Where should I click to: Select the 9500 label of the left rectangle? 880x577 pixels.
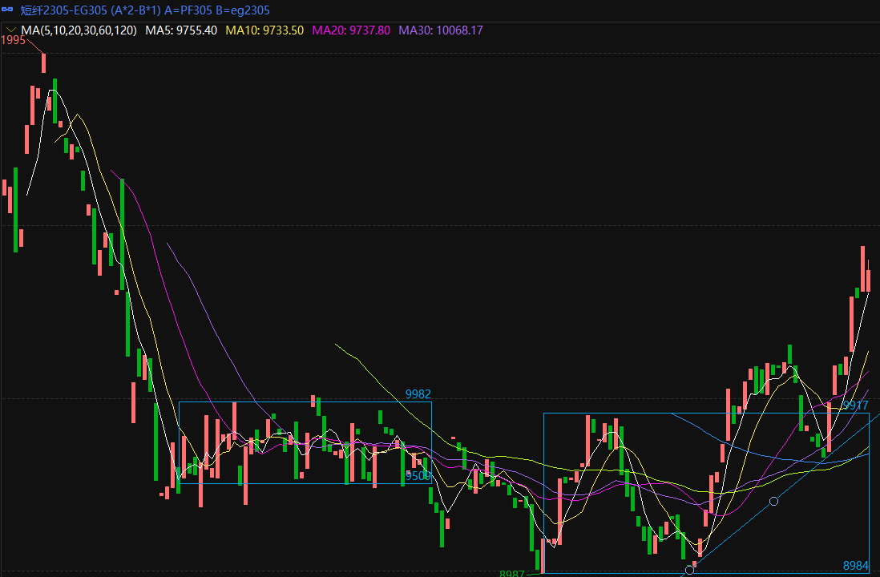tap(418, 476)
